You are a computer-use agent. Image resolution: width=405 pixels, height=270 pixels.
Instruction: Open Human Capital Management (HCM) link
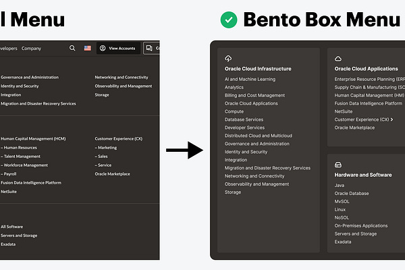click(x=33, y=138)
